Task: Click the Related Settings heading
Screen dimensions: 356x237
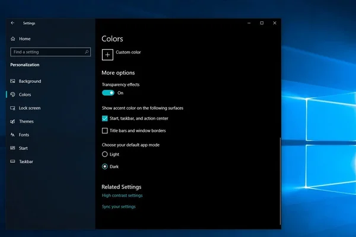Action: (122, 187)
